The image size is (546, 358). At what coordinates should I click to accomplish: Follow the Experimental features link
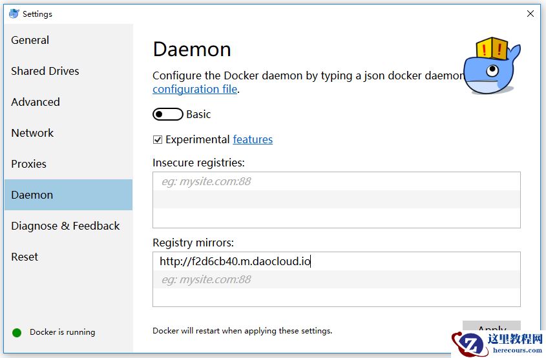(253, 139)
